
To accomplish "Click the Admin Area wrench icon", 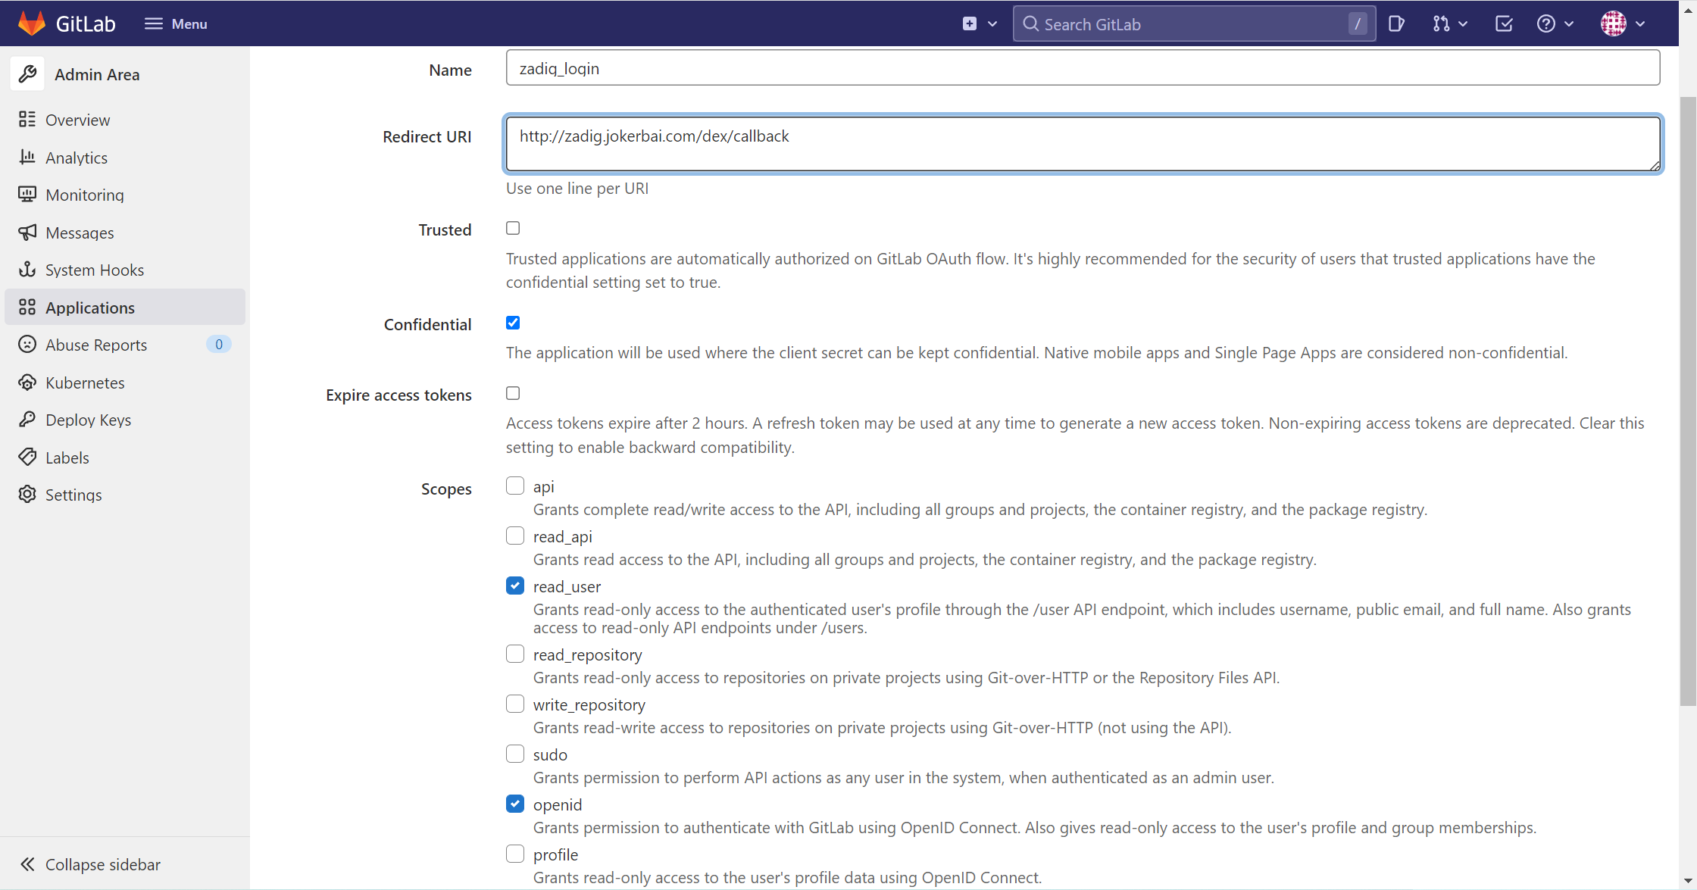I will coord(27,74).
